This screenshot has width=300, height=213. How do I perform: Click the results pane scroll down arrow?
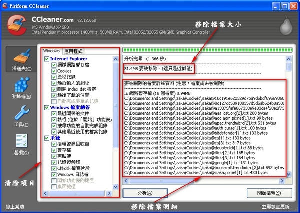(x=288, y=174)
